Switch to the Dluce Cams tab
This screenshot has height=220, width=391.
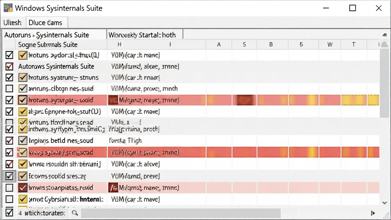click(45, 23)
